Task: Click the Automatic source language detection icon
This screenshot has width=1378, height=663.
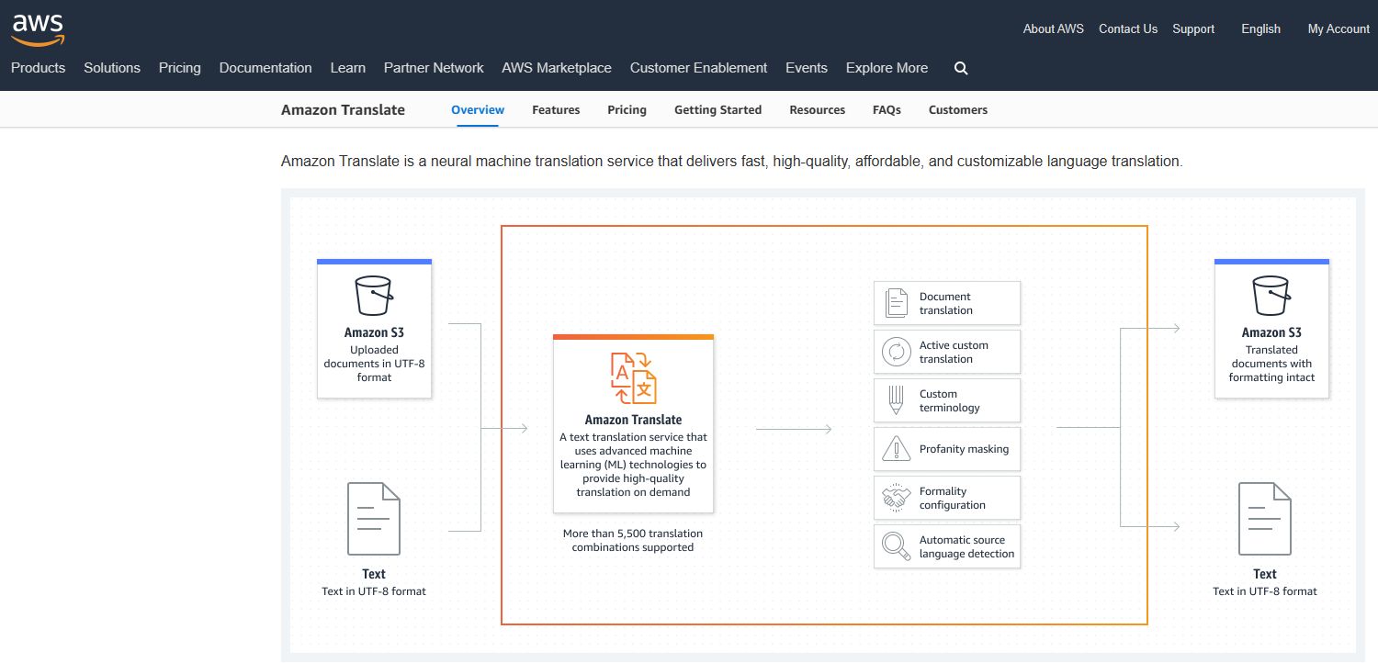Action: (896, 546)
